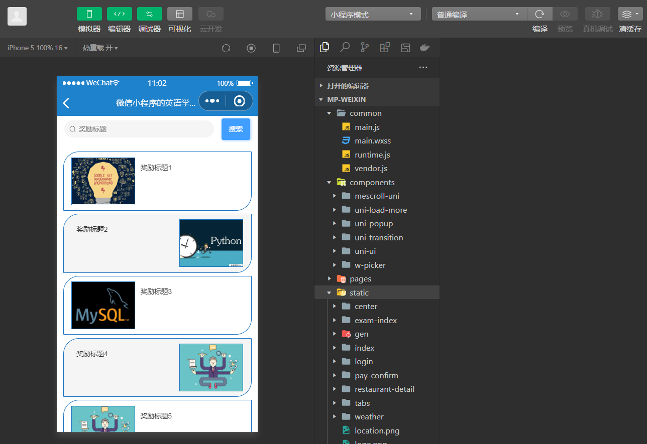Click the phone device frame icon

[276, 48]
